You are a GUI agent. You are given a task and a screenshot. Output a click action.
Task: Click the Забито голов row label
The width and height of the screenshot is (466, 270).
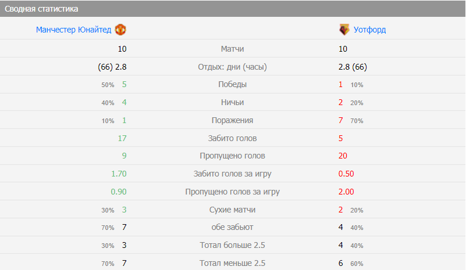coord(233,138)
